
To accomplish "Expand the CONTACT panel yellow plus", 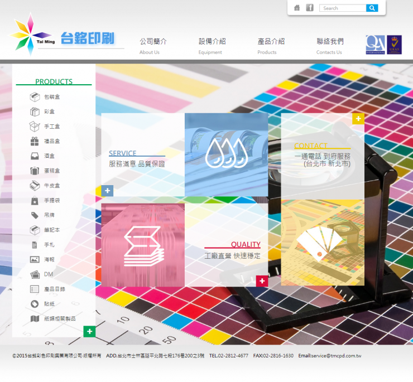I will (x=358, y=118).
